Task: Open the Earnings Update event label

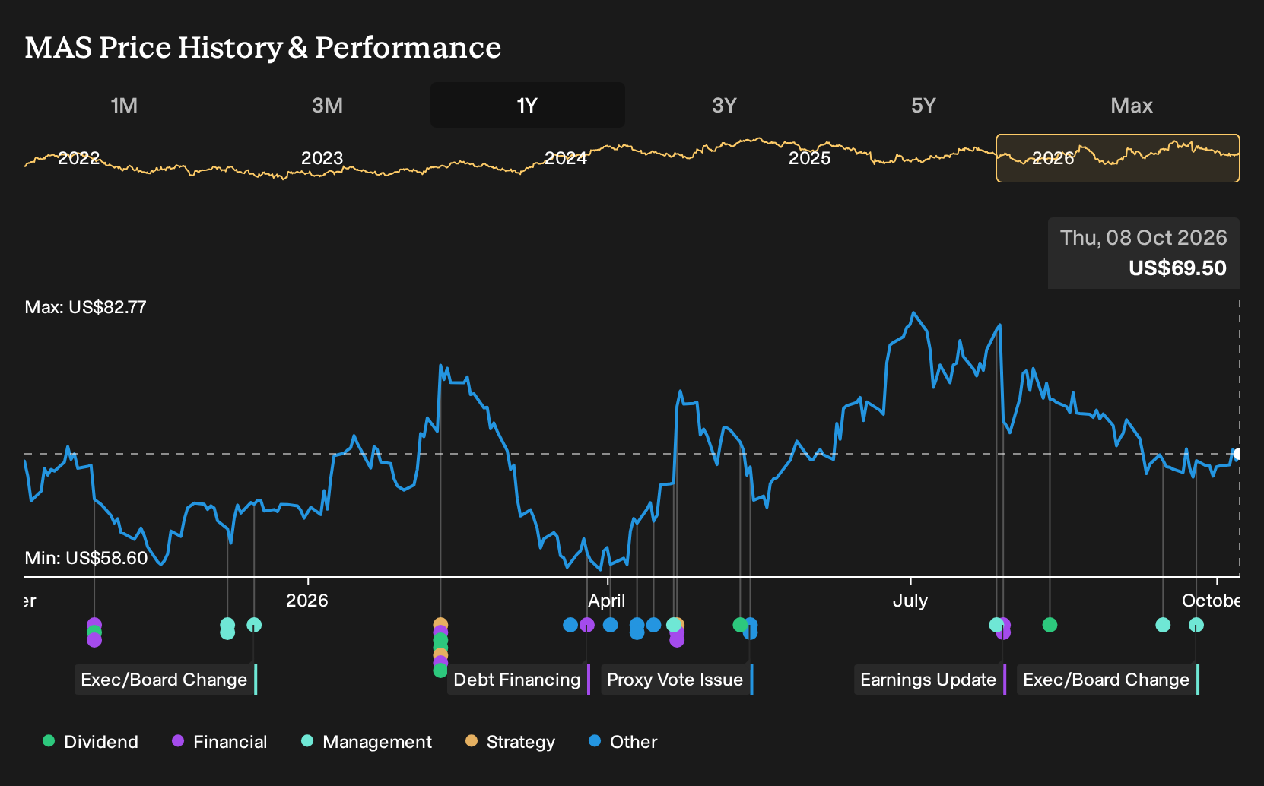Action: click(930, 680)
